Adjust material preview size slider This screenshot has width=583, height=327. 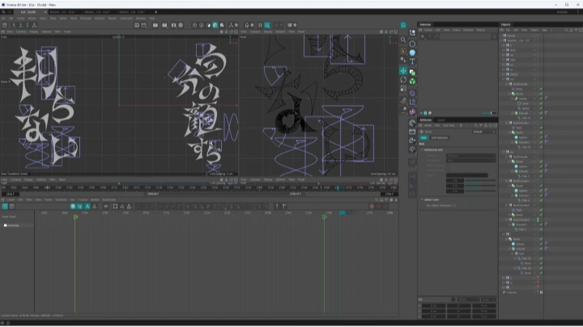488,113
